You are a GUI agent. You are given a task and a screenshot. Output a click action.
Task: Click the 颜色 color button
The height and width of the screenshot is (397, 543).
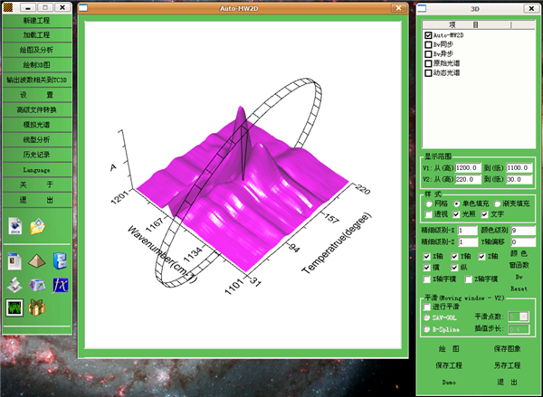(519, 254)
